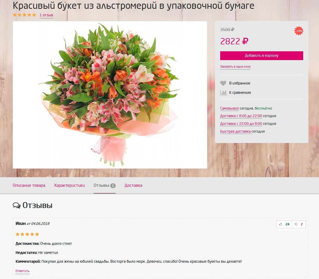Image resolution: width=319 pixels, height=279 pixels.
Task: Click the Самовывоз link
Action: pos(230,108)
